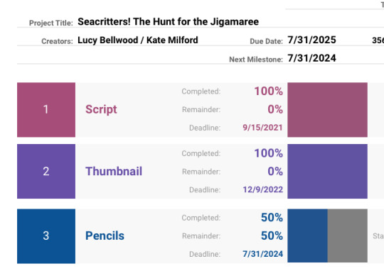The height and width of the screenshot is (271, 384).
Task: Click the Due Date value 7/31/2025
Action: (x=311, y=40)
